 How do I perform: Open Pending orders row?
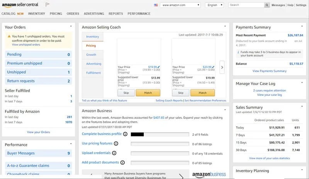pos(38,55)
